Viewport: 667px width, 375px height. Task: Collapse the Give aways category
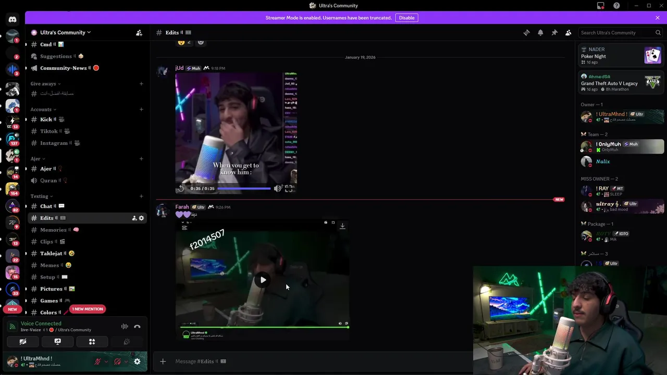[45, 83]
